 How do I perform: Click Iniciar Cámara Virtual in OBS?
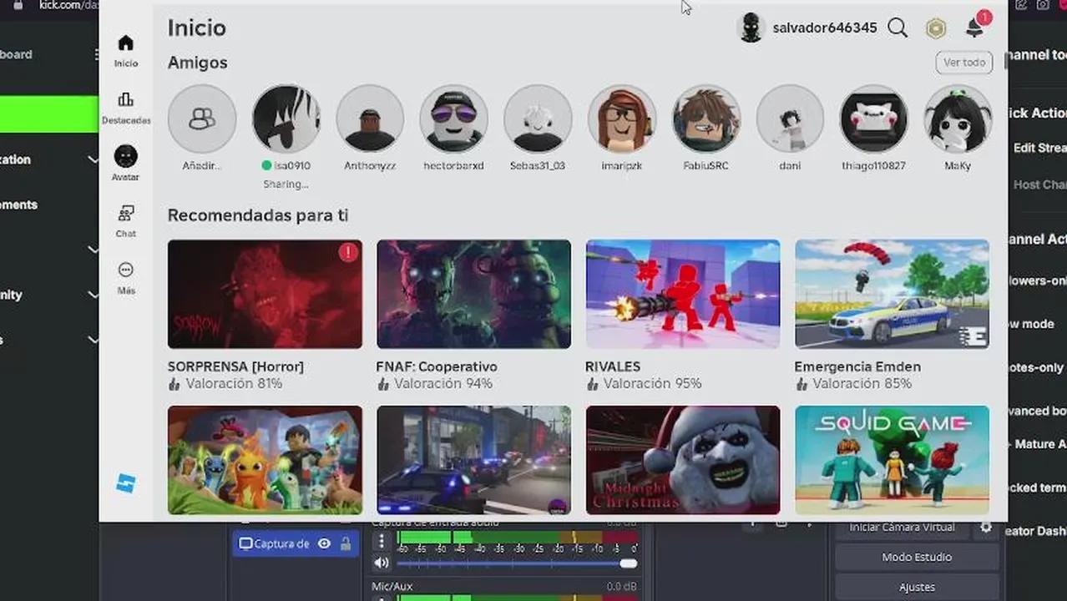tap(902, 528)
